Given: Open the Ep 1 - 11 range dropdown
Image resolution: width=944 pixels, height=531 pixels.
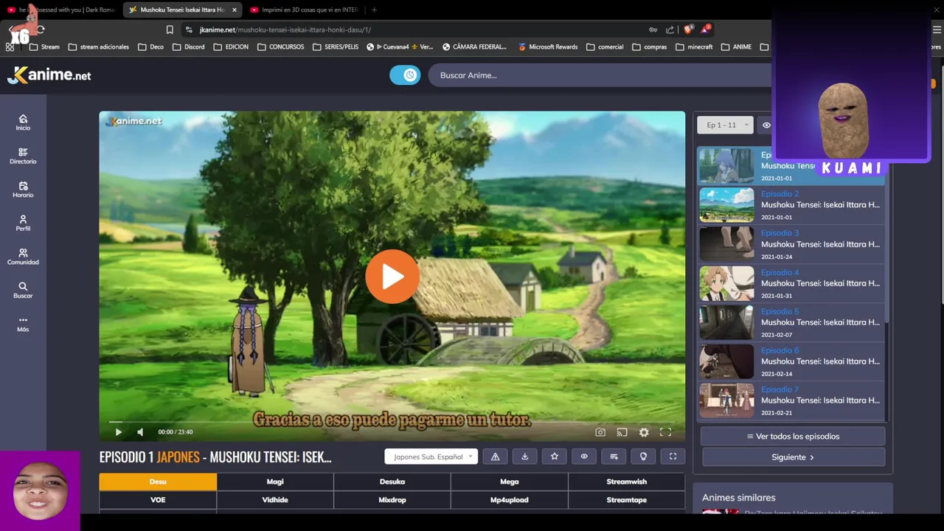Looking at the screenshot, I should click(x=726, y=125).
